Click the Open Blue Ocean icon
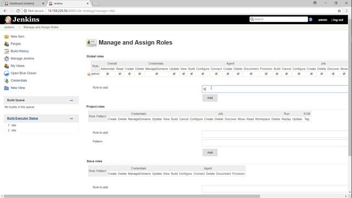 pos(7,73)
